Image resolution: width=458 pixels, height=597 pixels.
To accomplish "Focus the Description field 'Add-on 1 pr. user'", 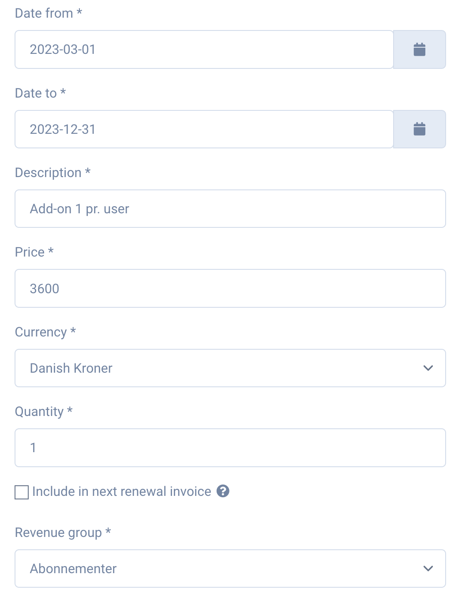I will tap(230, 209).
